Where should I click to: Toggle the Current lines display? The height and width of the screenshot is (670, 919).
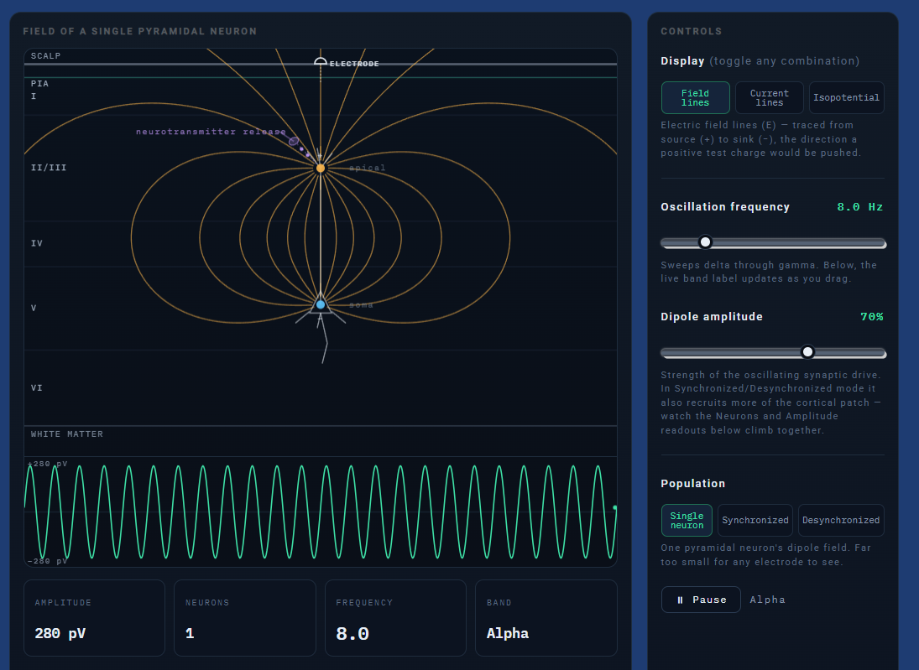pos(769,98)
